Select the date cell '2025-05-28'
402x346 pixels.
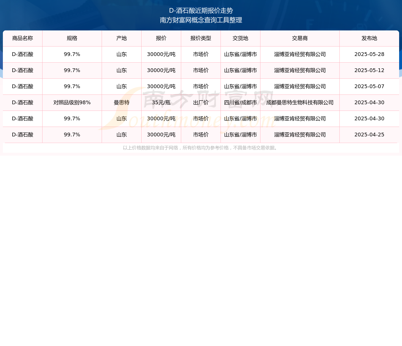pyautogui.click(x=370, y=54)
